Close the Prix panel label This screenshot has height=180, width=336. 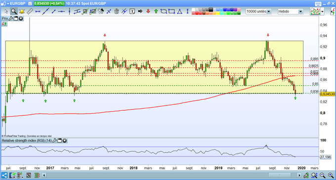[x=21, y=19]
